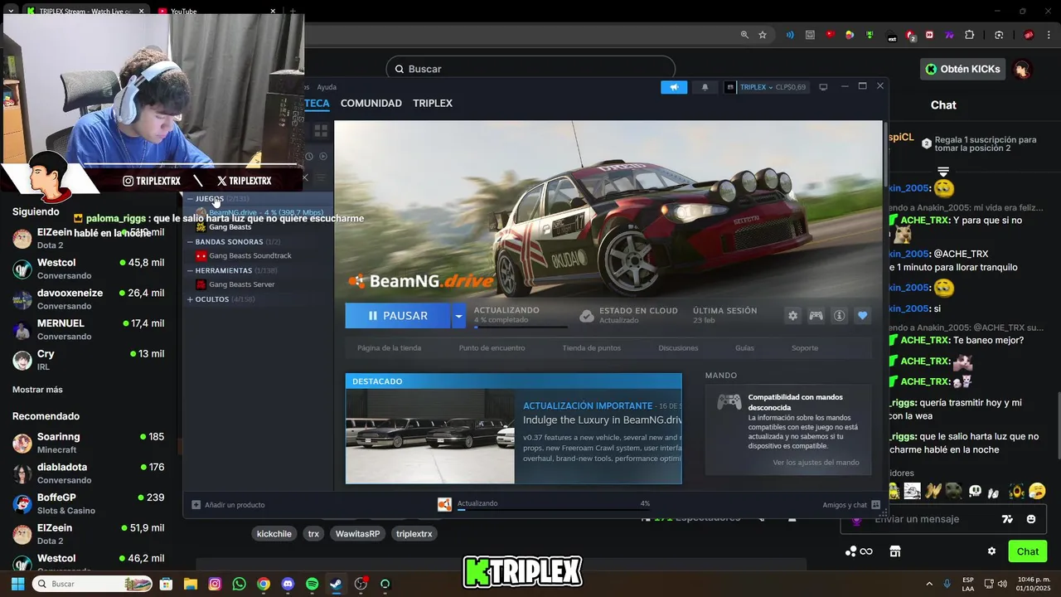The height and width of the screenshot is (597, 1061).
Task: Select Gang Beasts Soundtrack in library
Action: coord(249,256)
